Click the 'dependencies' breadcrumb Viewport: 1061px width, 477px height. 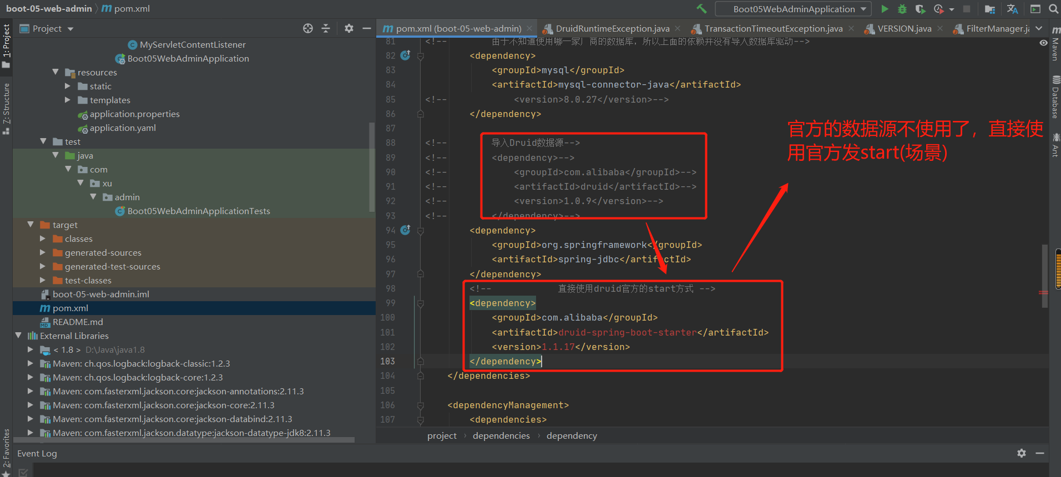point(501,435)
